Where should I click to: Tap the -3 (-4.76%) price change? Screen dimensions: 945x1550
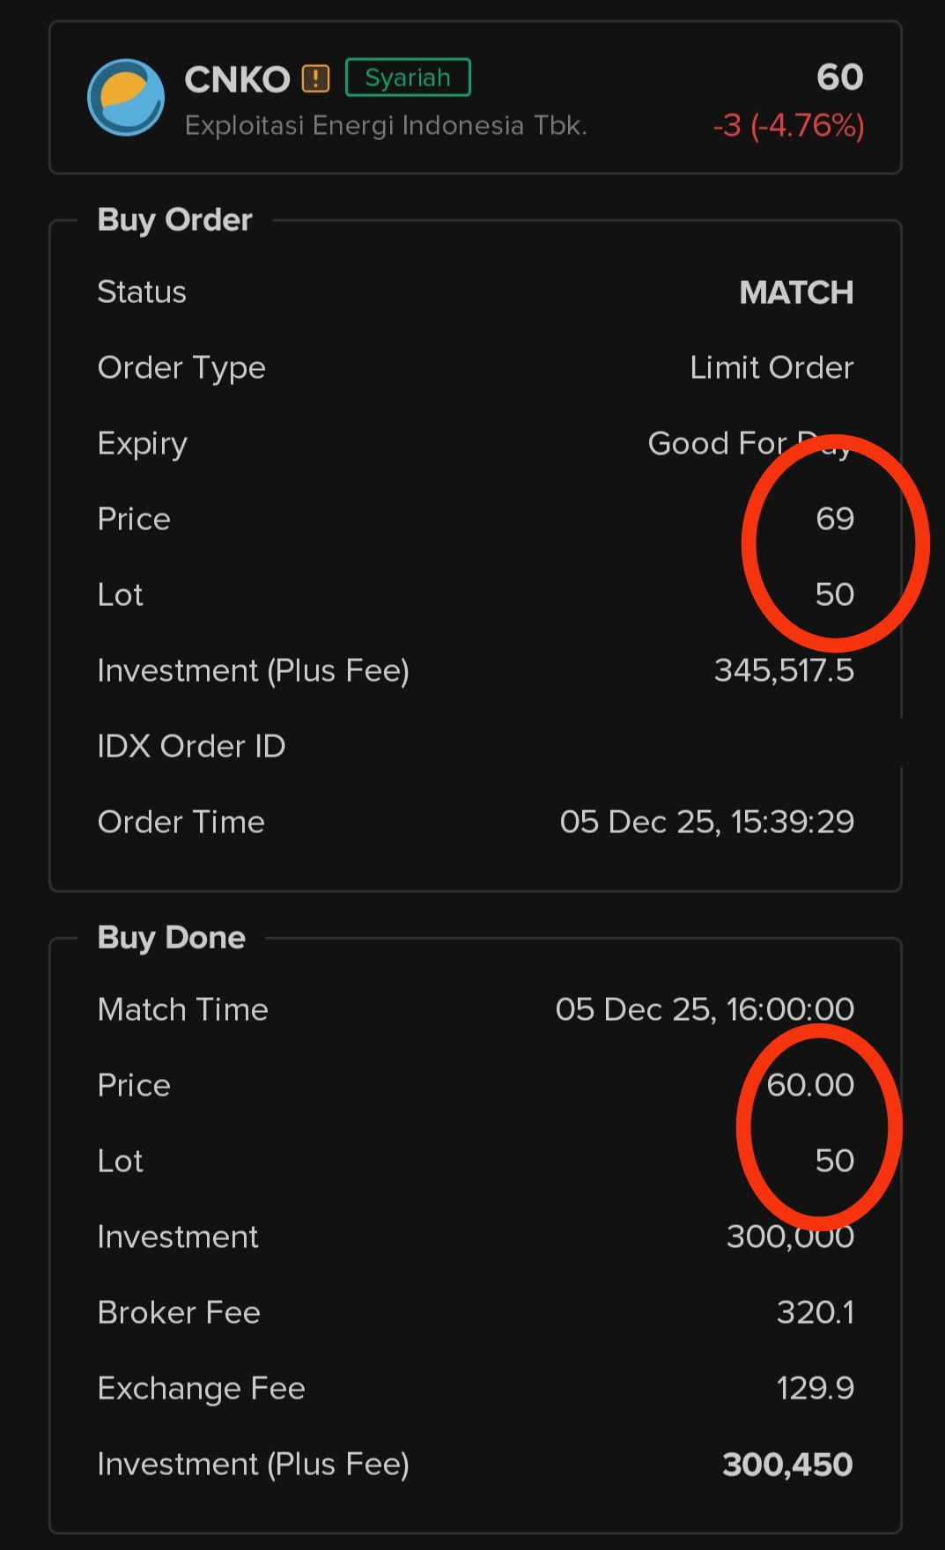(788, 126)
